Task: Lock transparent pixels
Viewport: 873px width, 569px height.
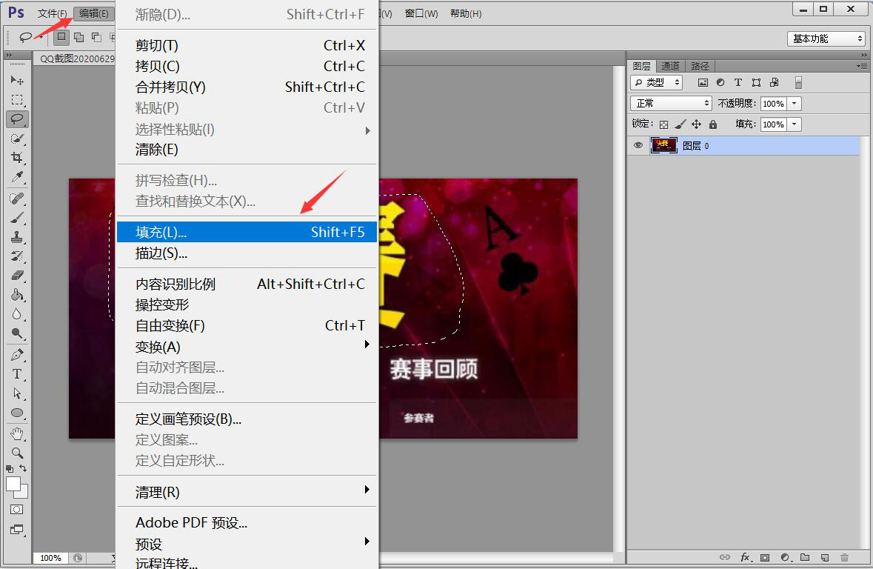Action: (663, 124)
